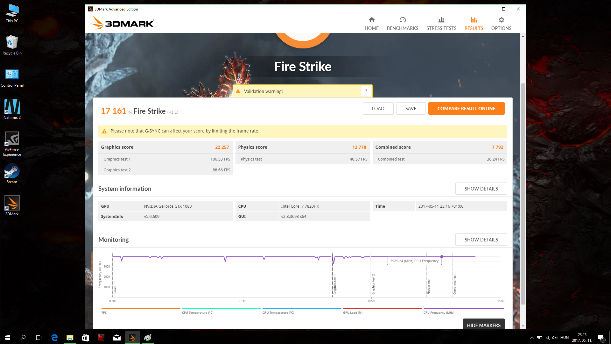
Task: Toggle GPU Load series legend
Action: [x=382, y=310]
